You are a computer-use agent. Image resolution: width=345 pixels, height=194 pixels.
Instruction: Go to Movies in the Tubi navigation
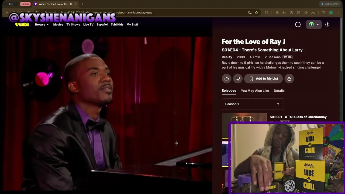[x=58, y=25]
